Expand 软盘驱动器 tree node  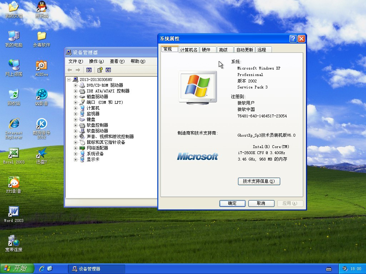[75, 131]
